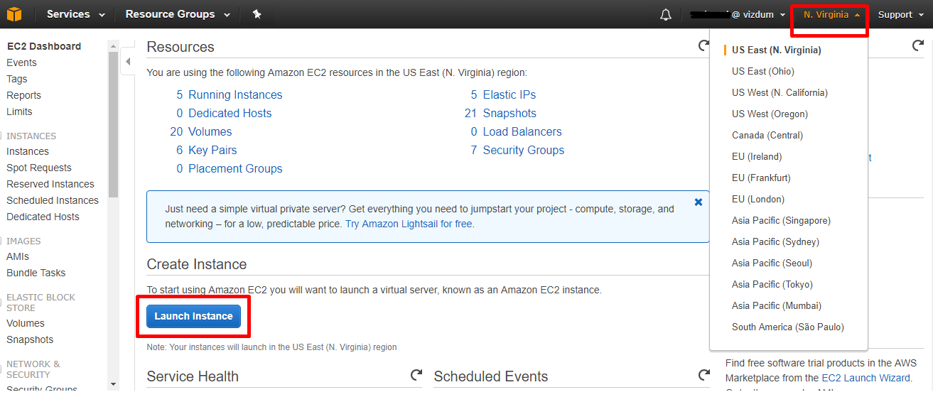Choose Asia Pacific (Tokyo) region

tap(772, 284)
